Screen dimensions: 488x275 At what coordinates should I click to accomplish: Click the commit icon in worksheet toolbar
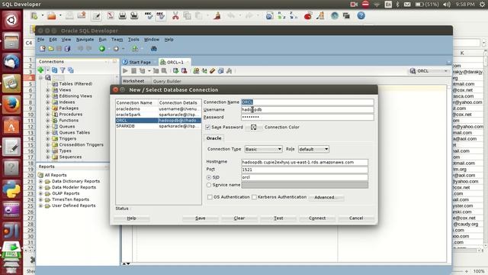pos(175,71)
